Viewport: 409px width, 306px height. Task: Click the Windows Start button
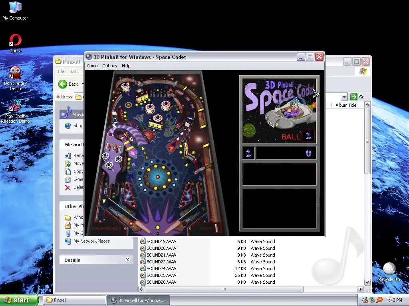pos(19,300)
